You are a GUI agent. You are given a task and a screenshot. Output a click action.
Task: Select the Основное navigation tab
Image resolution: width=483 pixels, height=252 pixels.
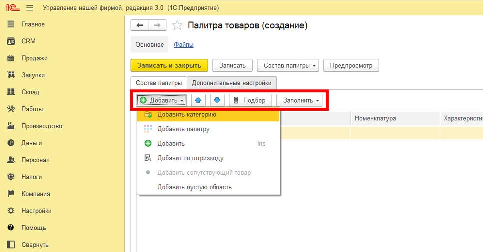(x=150, y=44)
